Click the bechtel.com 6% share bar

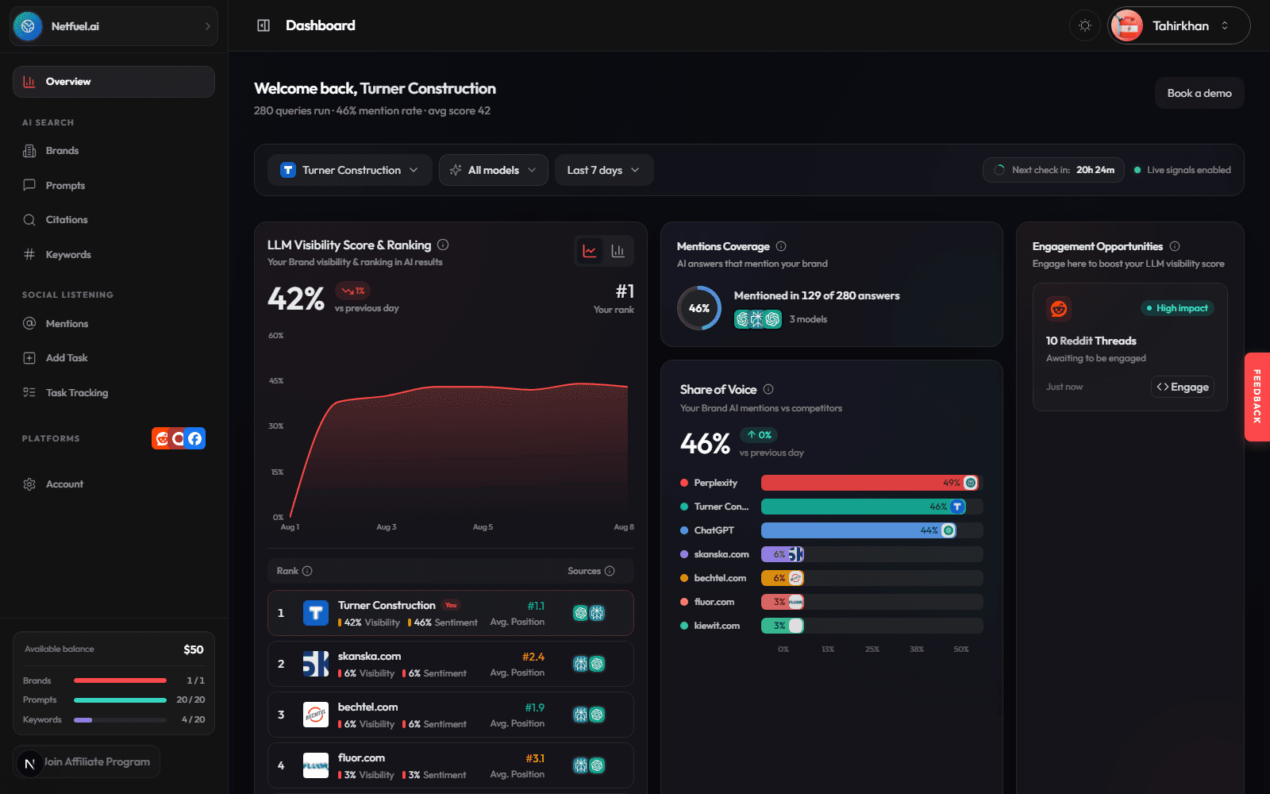tap(783, 578)
